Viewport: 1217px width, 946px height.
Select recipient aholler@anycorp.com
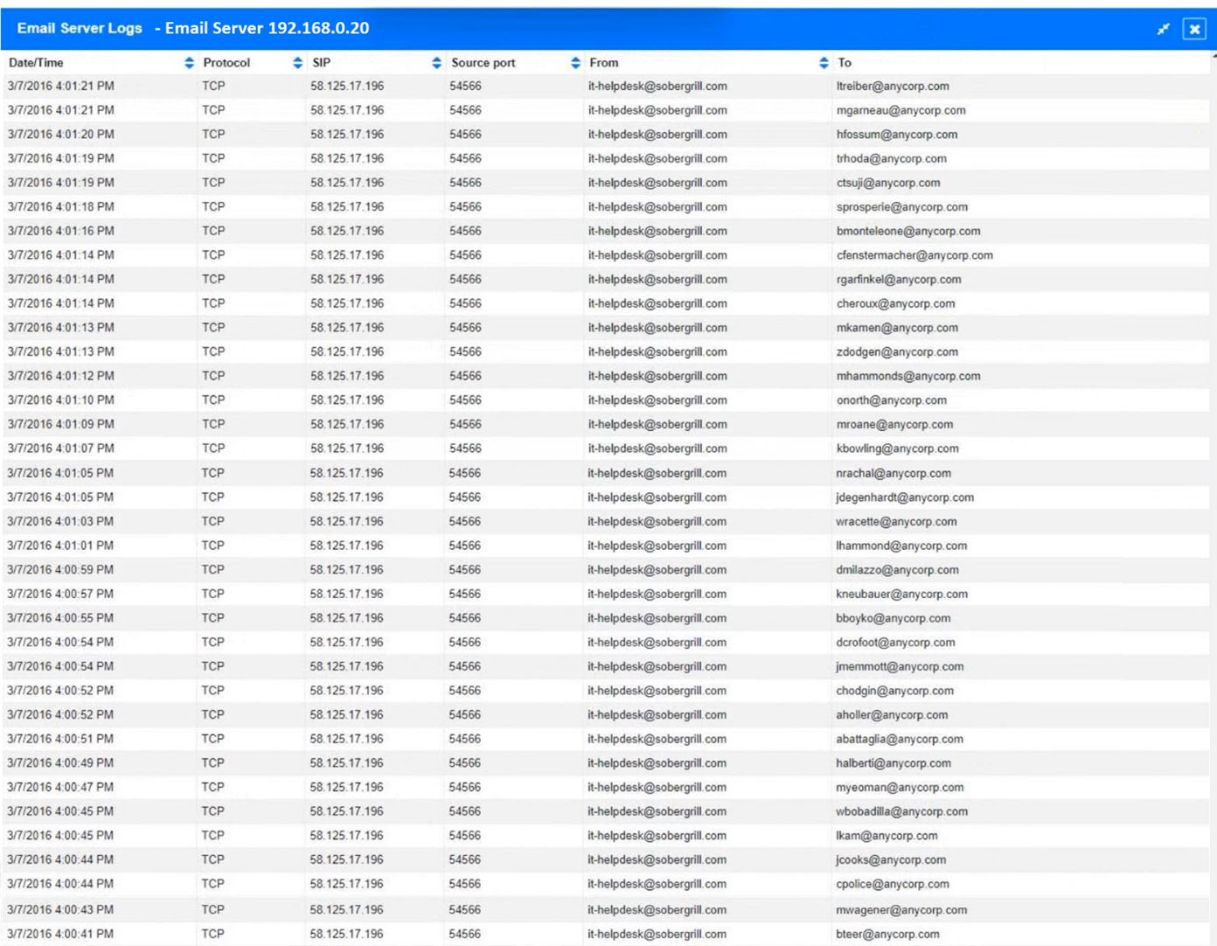(892, 715)
